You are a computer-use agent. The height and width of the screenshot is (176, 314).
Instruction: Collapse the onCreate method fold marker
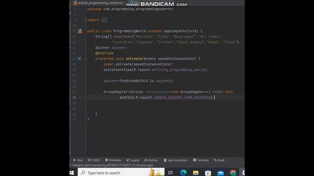[x=86, y=59]
